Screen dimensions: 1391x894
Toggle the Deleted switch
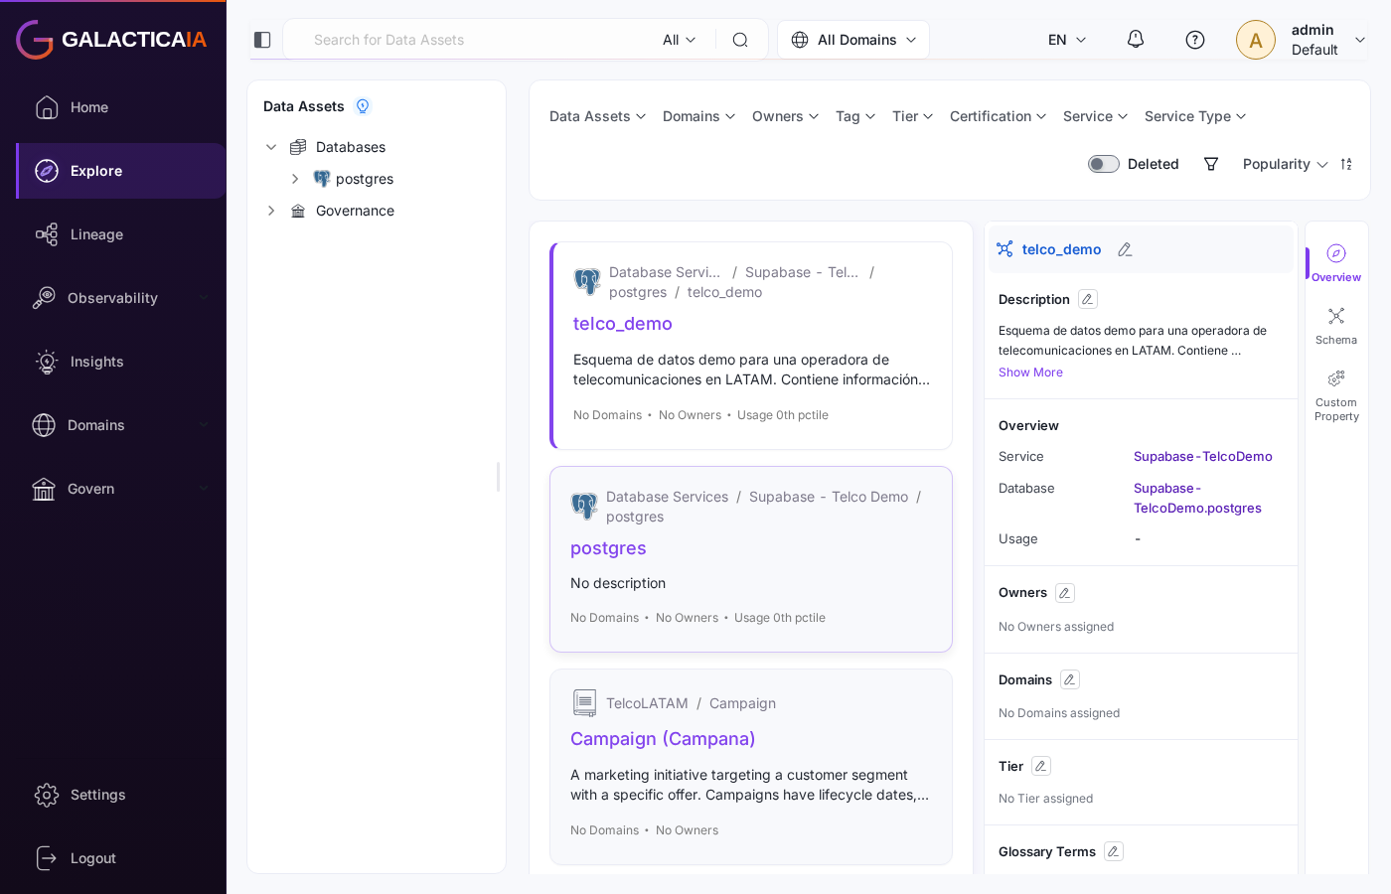[1104, 164]
